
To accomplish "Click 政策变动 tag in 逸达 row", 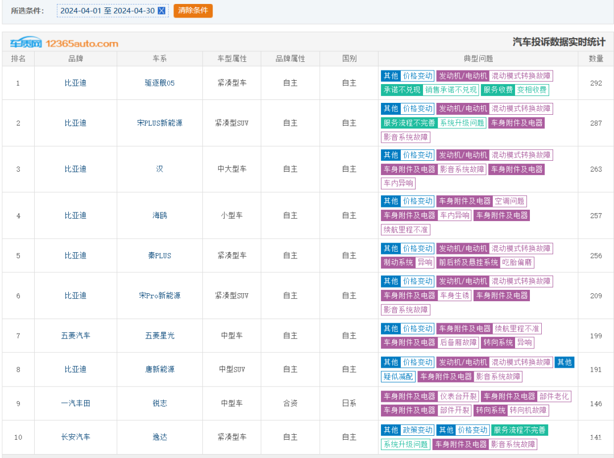I will (417, 430).
